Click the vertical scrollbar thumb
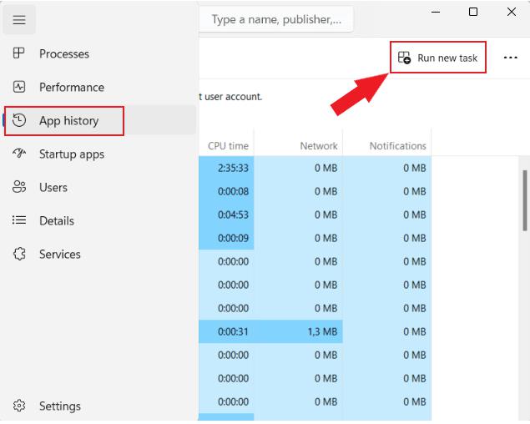 (x=525, y=200)
